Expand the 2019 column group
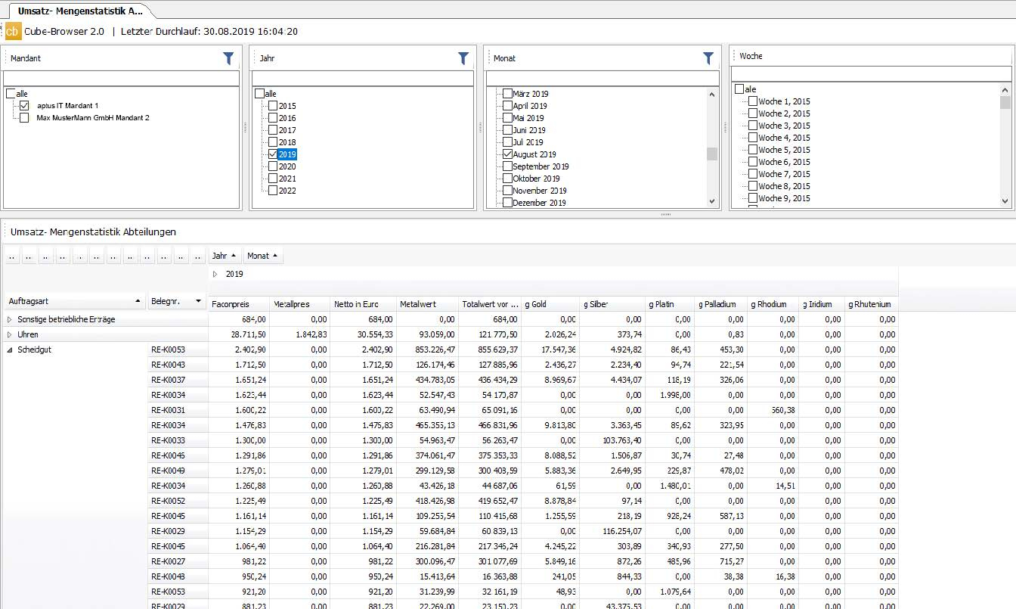The image size is (1016, 609). 215,275
